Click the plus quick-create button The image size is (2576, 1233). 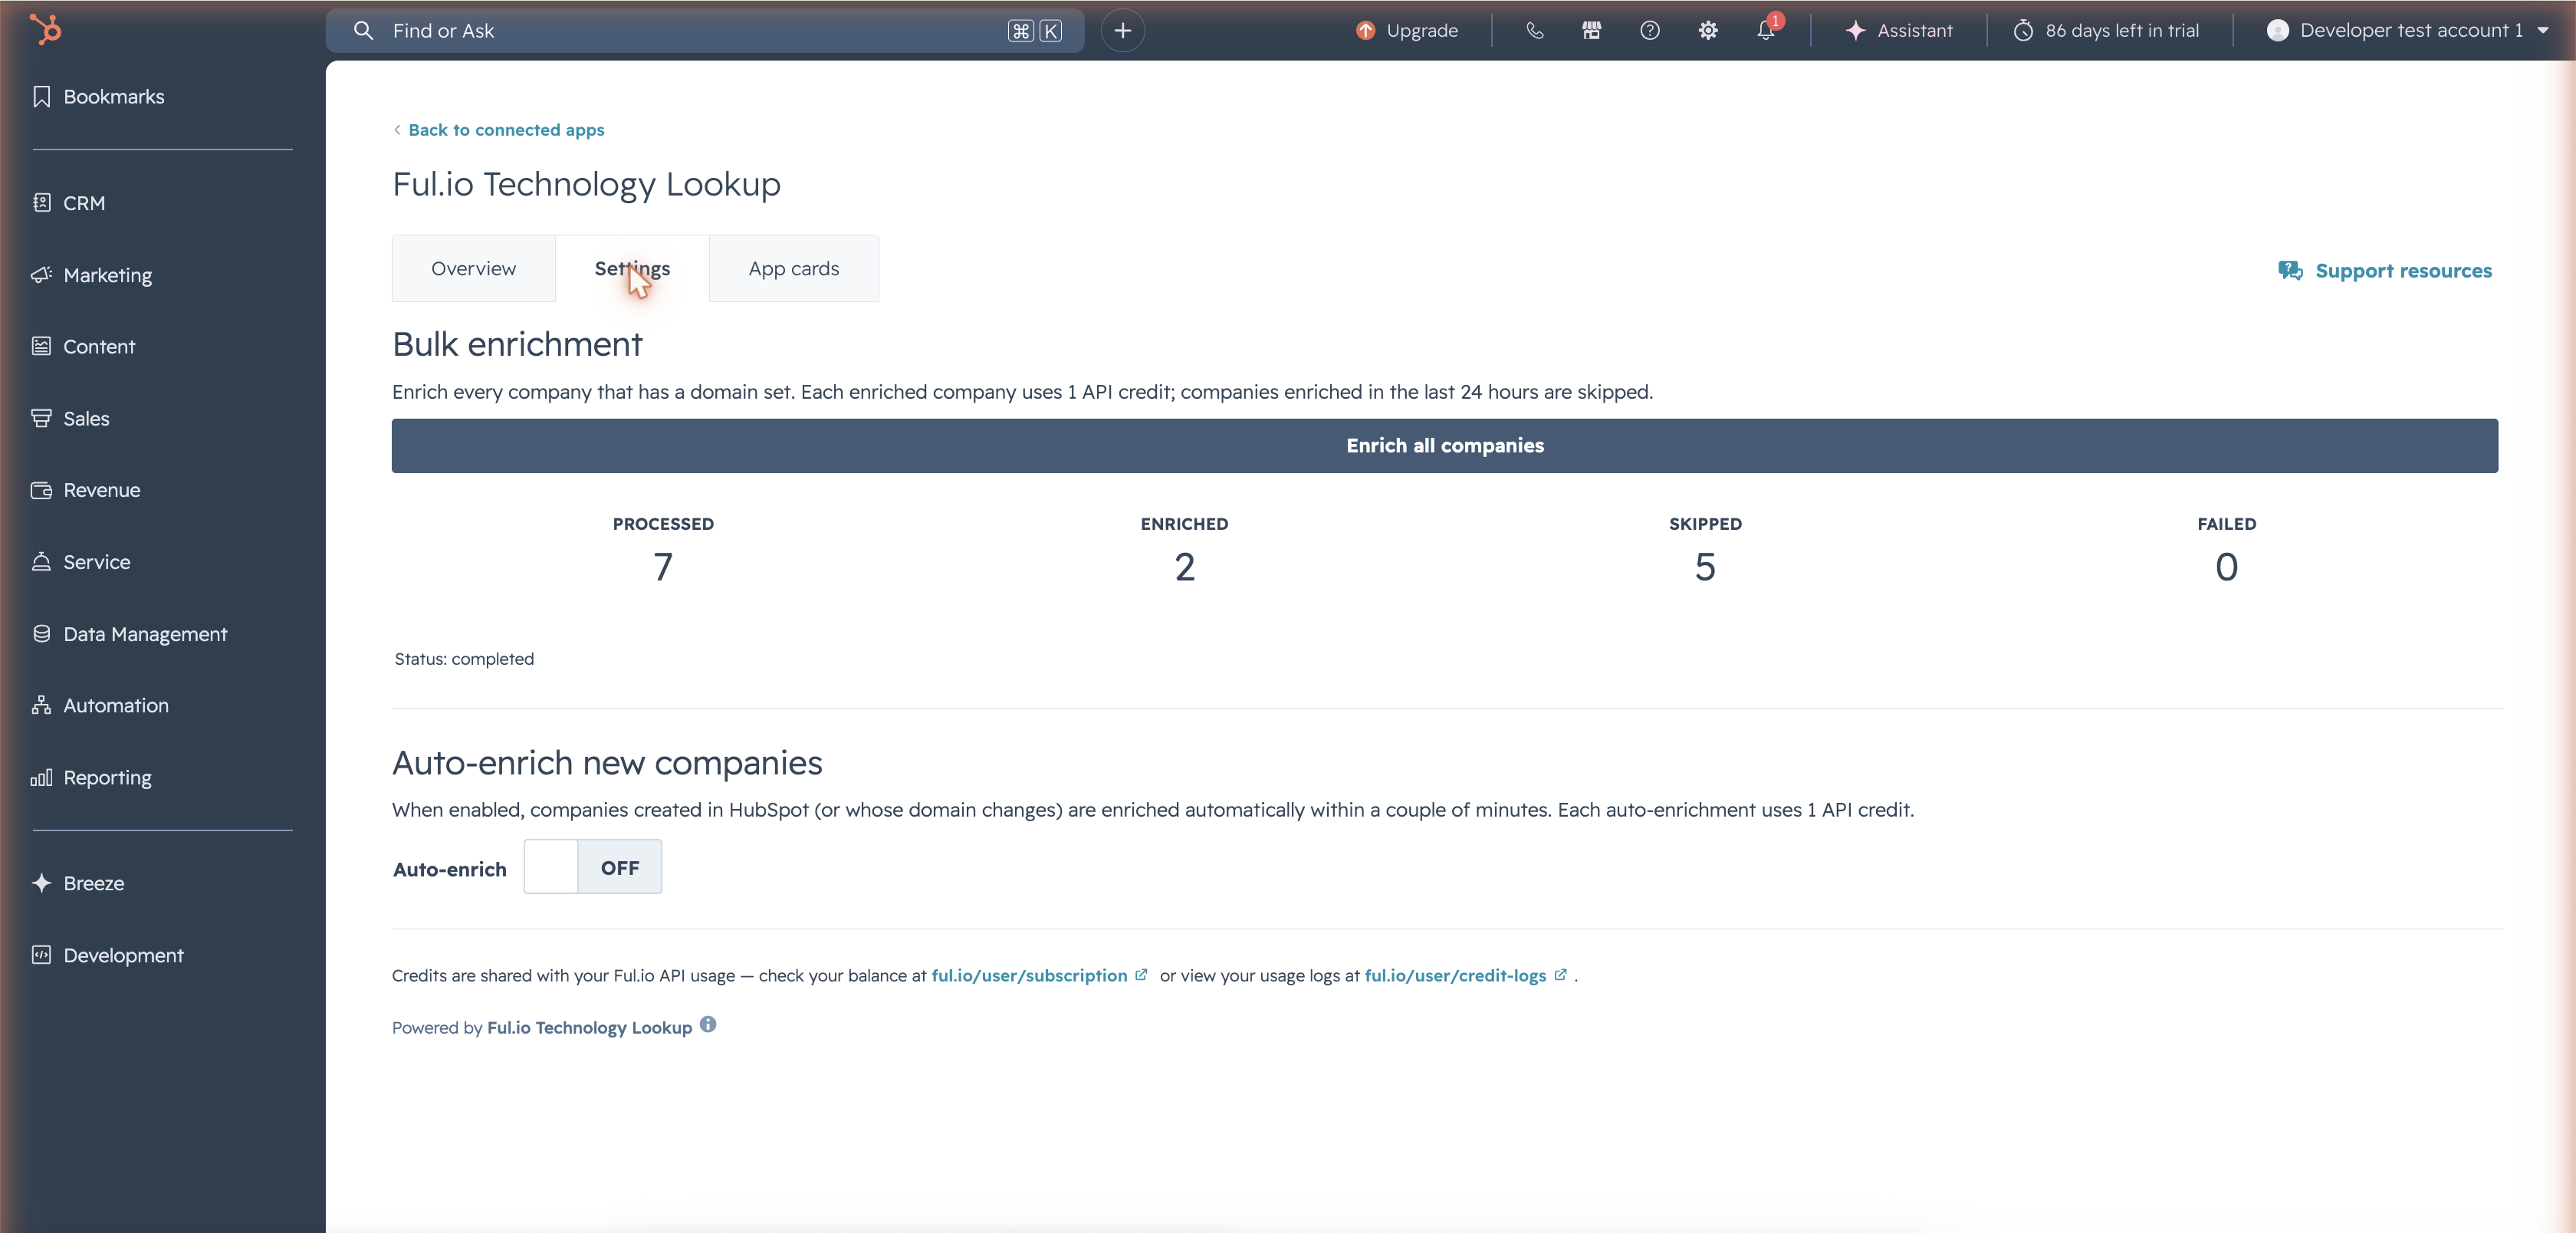coord(1122,30)
